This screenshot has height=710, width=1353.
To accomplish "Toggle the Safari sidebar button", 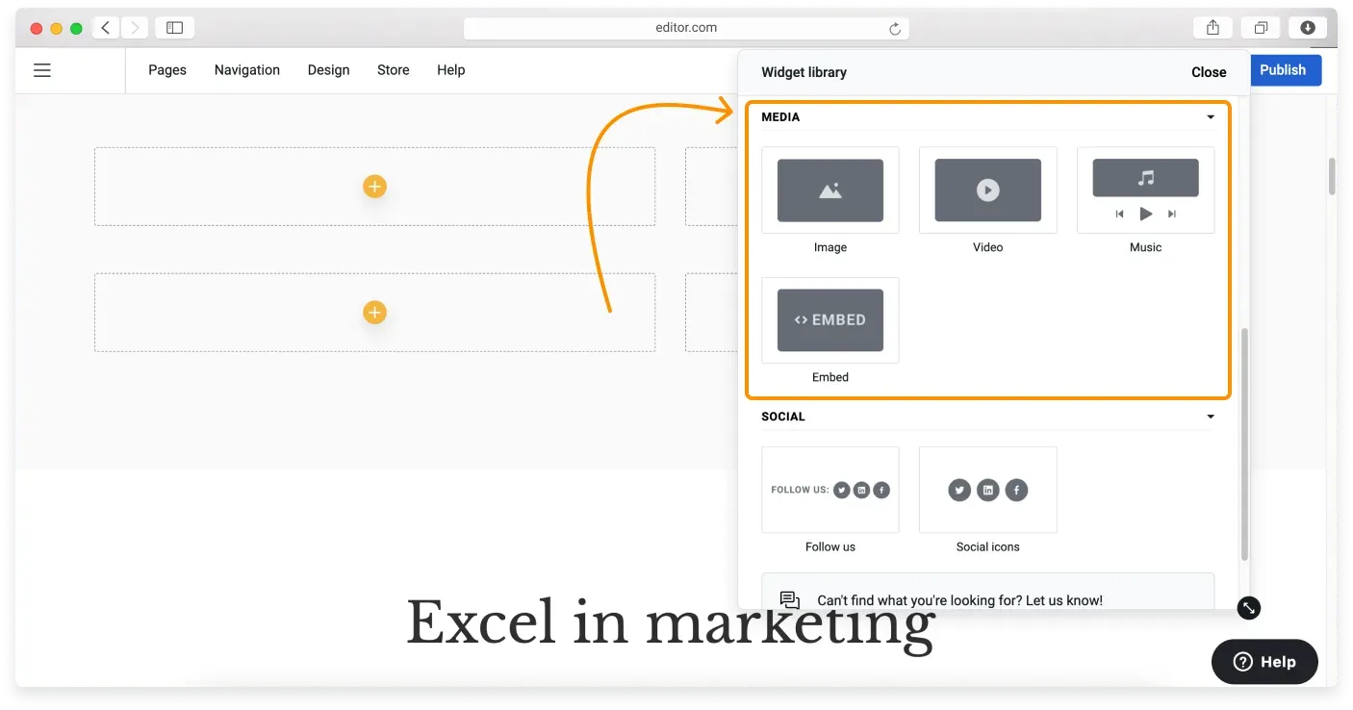I will point(174,28).
